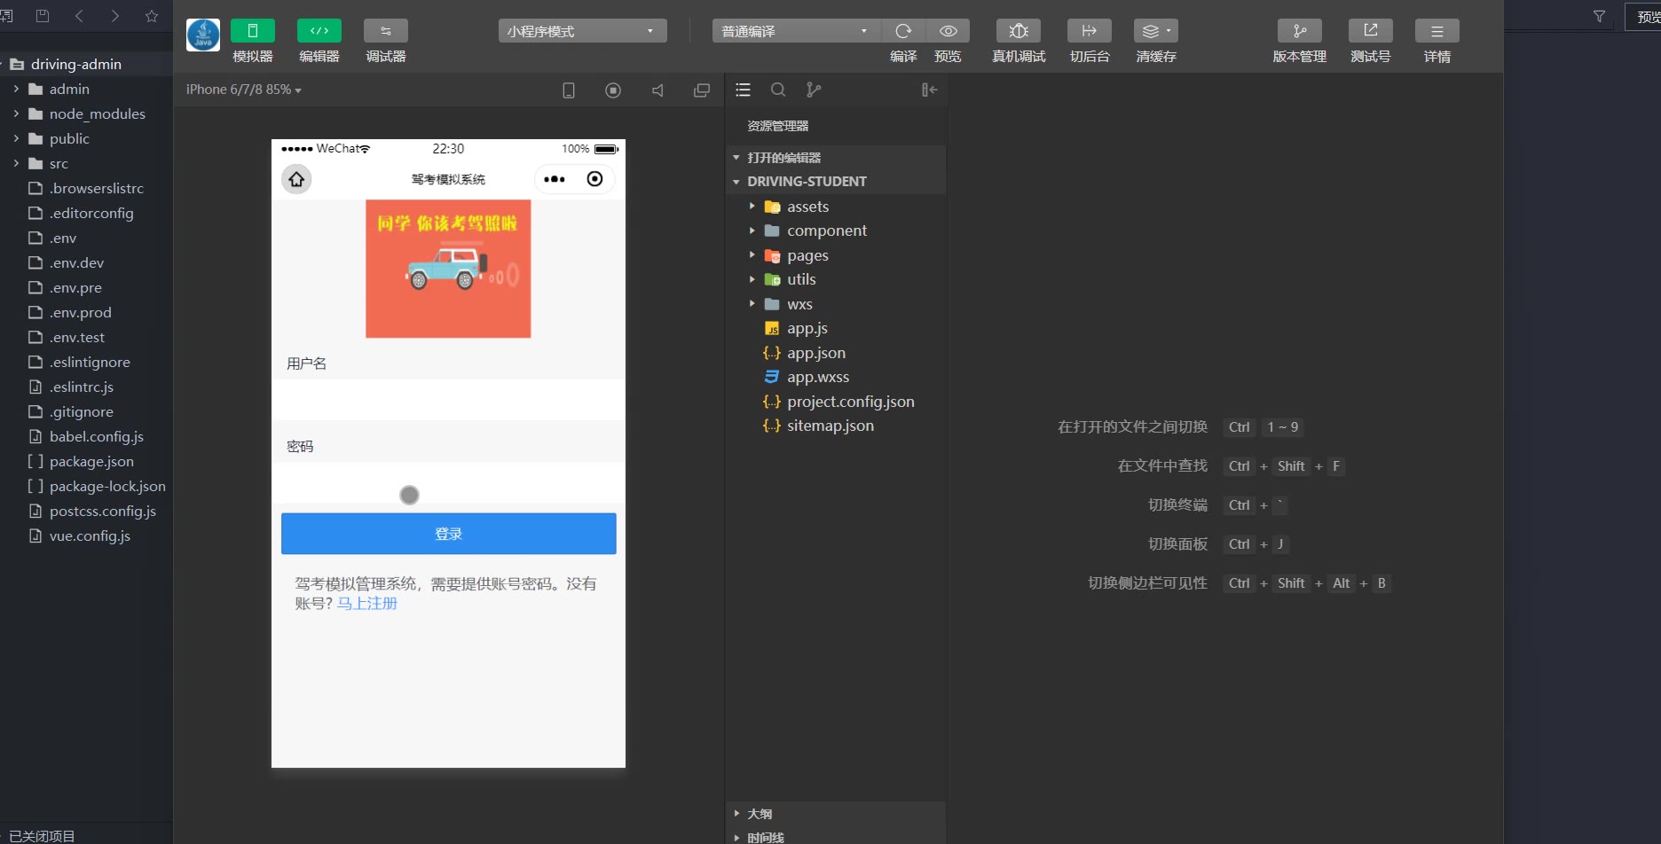Open the normal compile mode dropdown
The width and height of the screenshot is (1661, 844).
tap(796, 31)
